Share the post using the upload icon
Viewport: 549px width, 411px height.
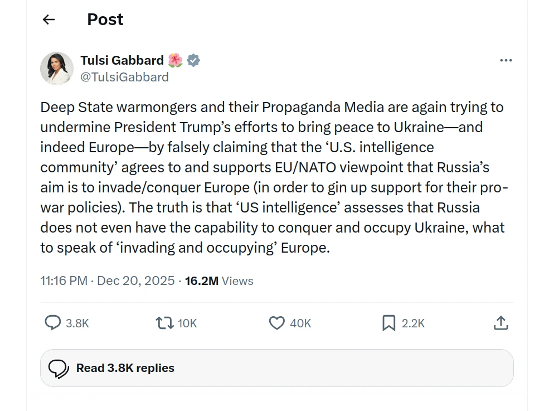pos(501,323)
